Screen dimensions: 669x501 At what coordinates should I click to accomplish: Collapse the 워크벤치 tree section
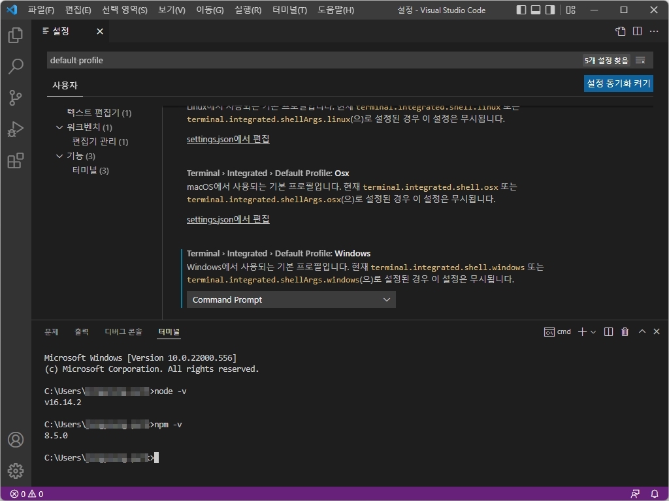(x=59, y=127)
